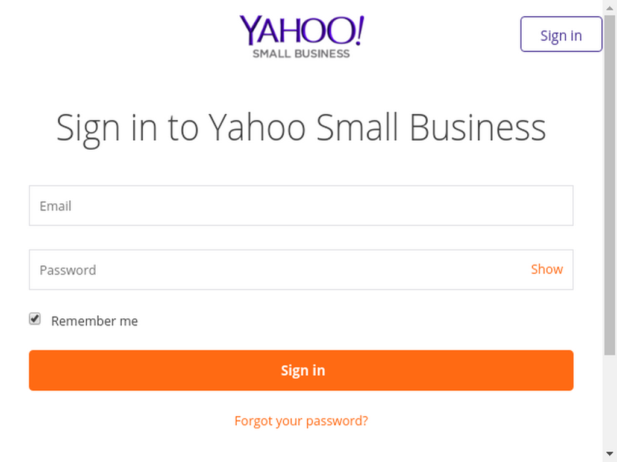Submit using the orange Sign in button
This screenshot has height=462, width=617.
point(301,370)
